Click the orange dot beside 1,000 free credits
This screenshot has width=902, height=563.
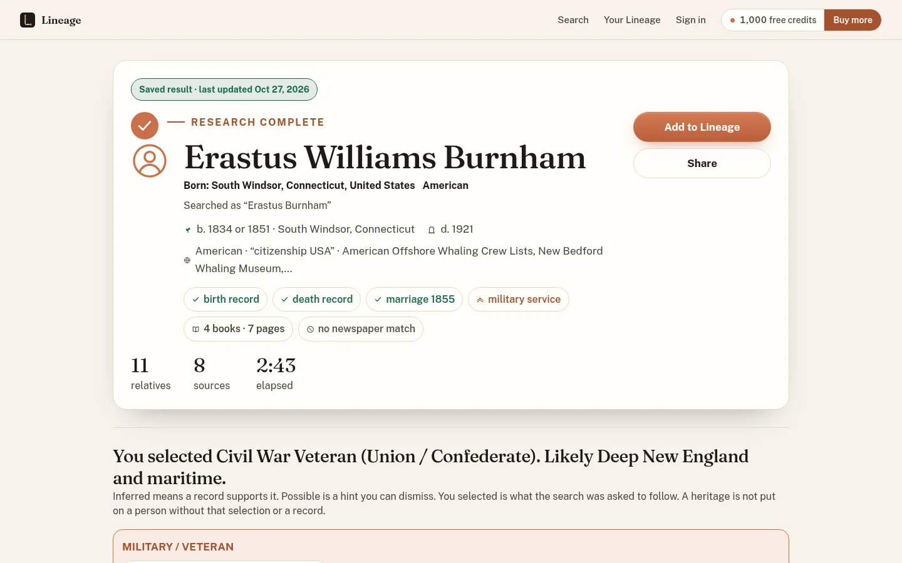[x=732, y=20]
